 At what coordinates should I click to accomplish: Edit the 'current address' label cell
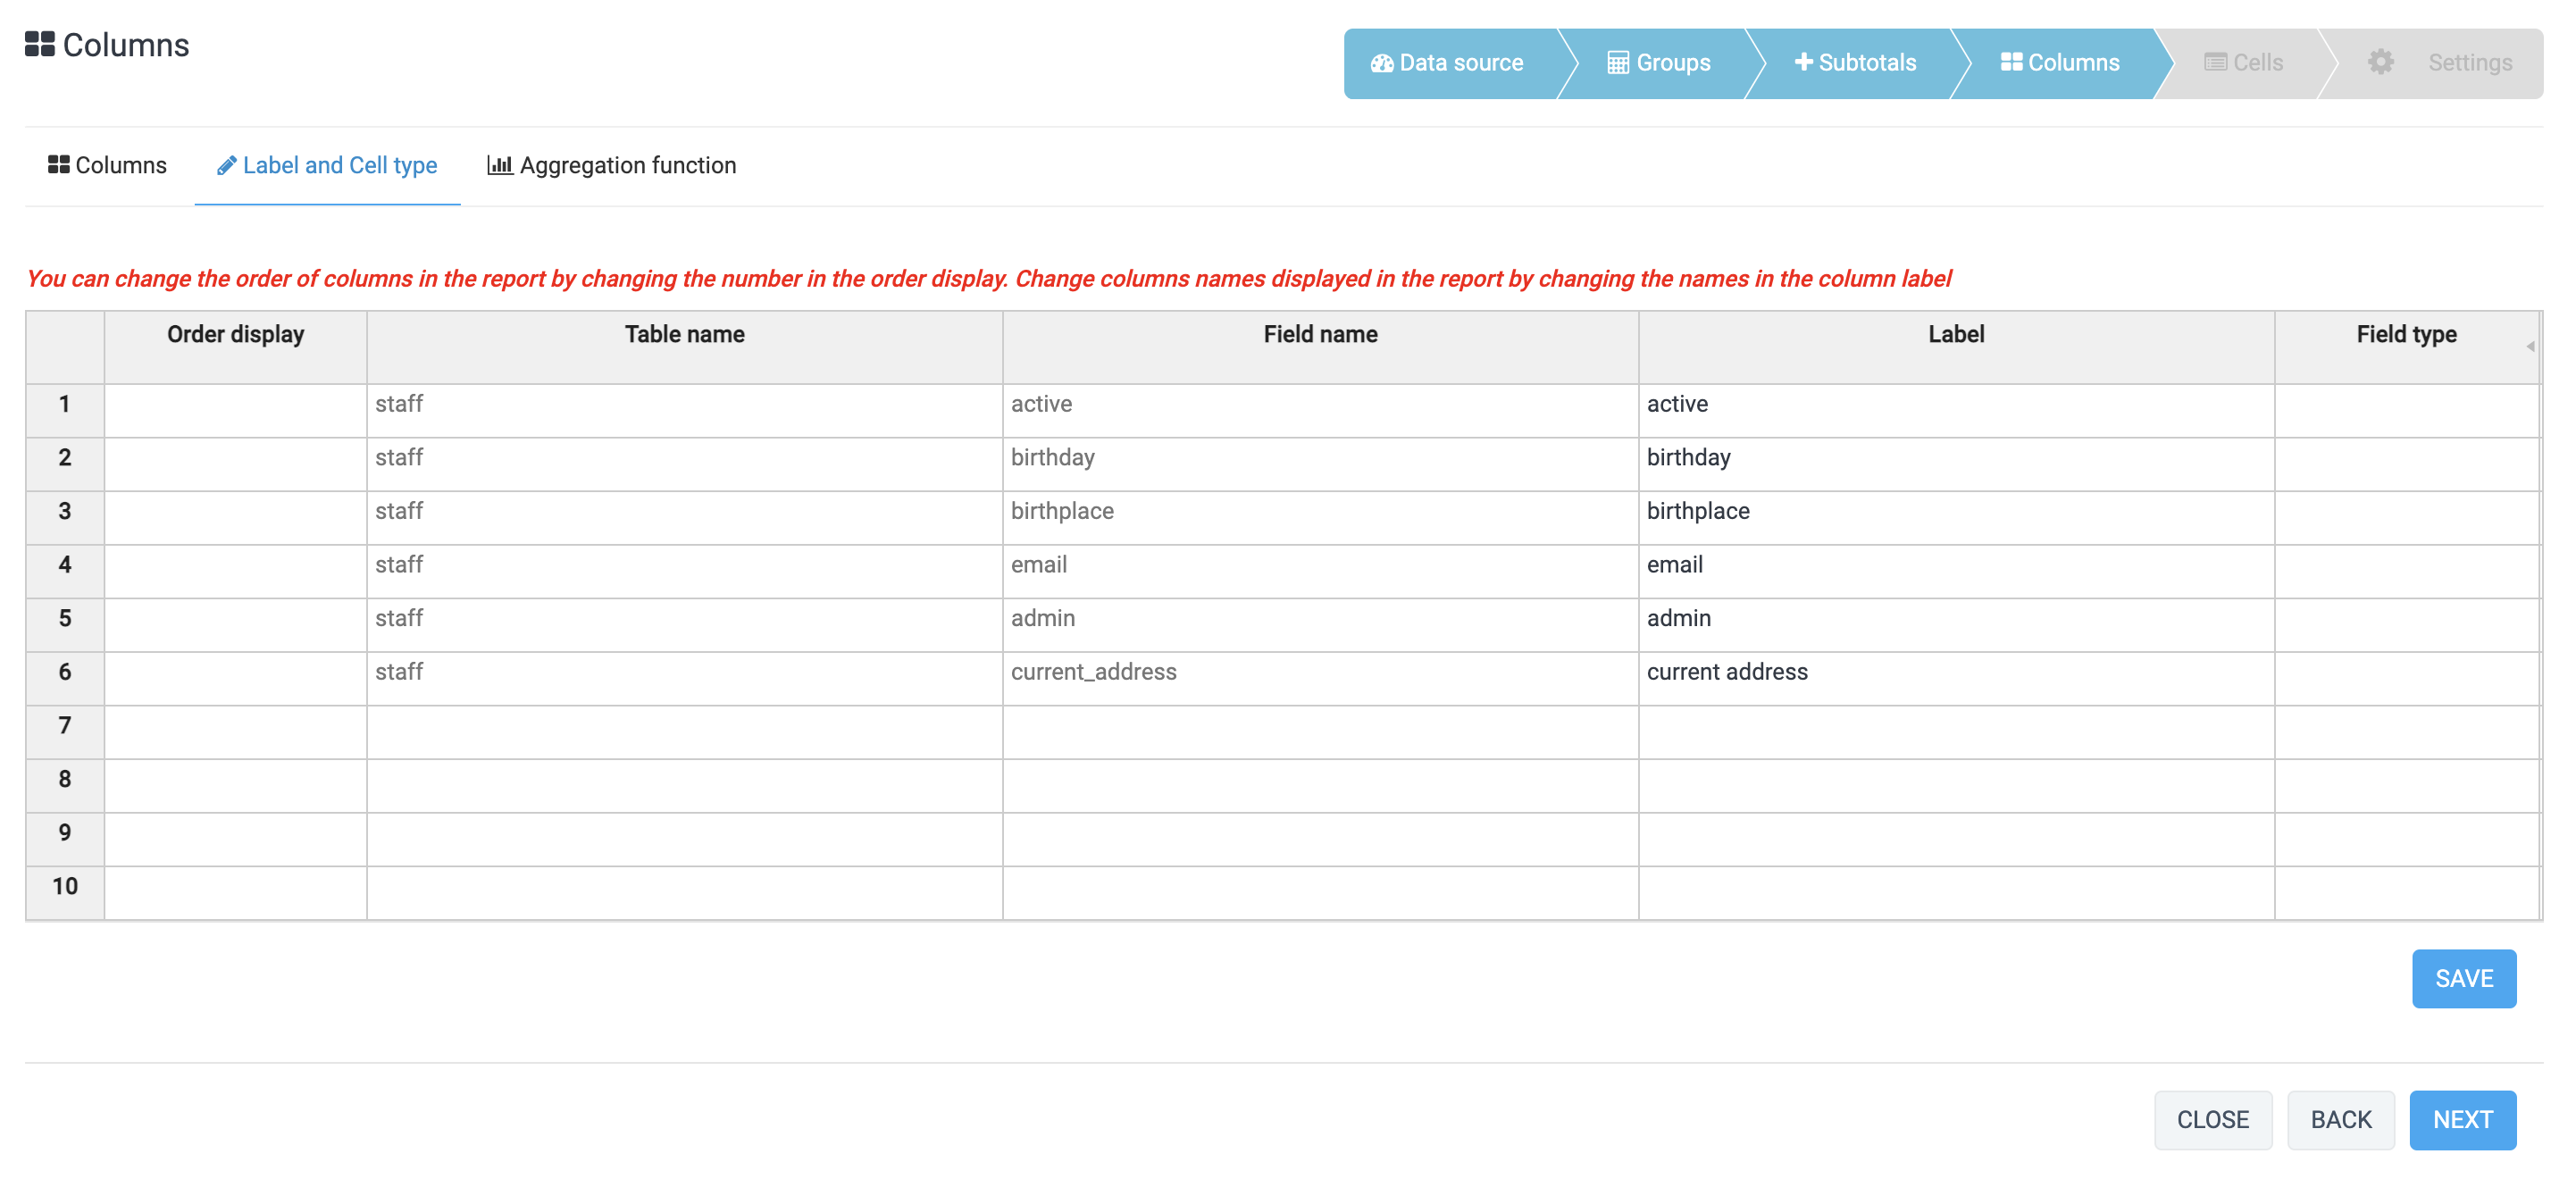[1955, 678]
